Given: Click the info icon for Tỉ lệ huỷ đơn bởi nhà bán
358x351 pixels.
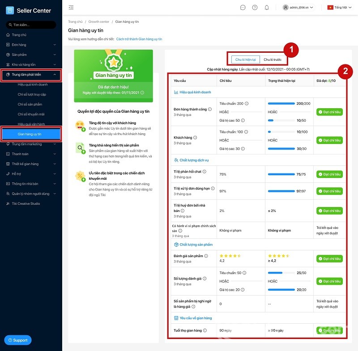Looking at the screenshot, I should [x=183, y=211].
